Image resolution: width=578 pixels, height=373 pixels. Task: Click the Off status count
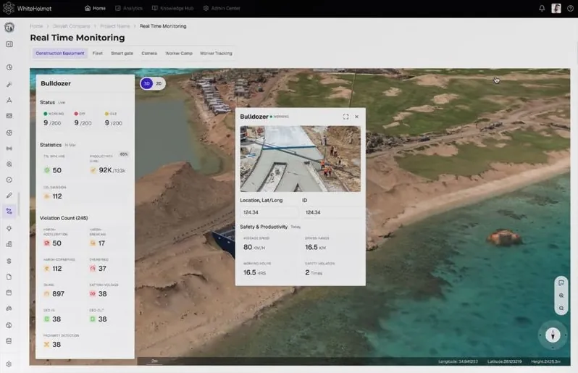tap(83, 122)
